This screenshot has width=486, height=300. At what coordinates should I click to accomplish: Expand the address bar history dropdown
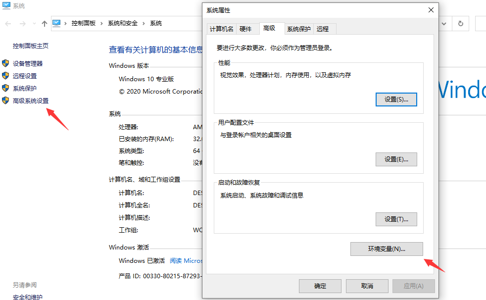point(443,23)
